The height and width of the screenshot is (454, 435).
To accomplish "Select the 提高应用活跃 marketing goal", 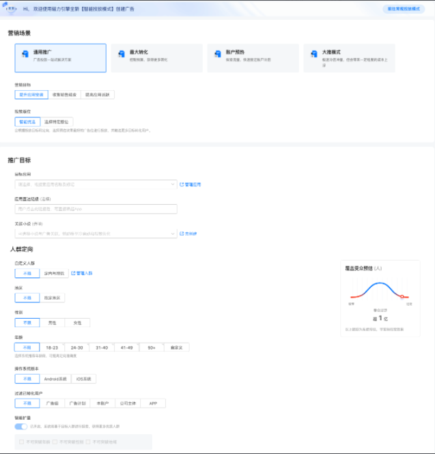I will (98, 95).
